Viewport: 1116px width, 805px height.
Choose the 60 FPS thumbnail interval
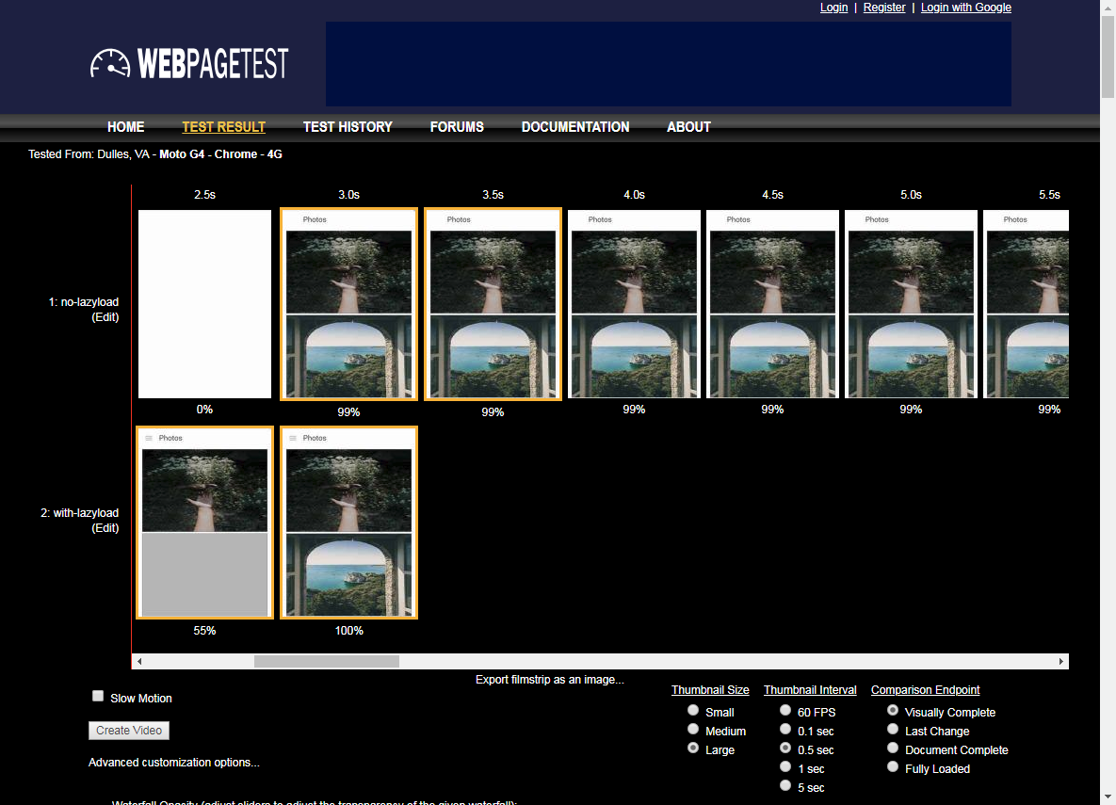tap(786, 711)
